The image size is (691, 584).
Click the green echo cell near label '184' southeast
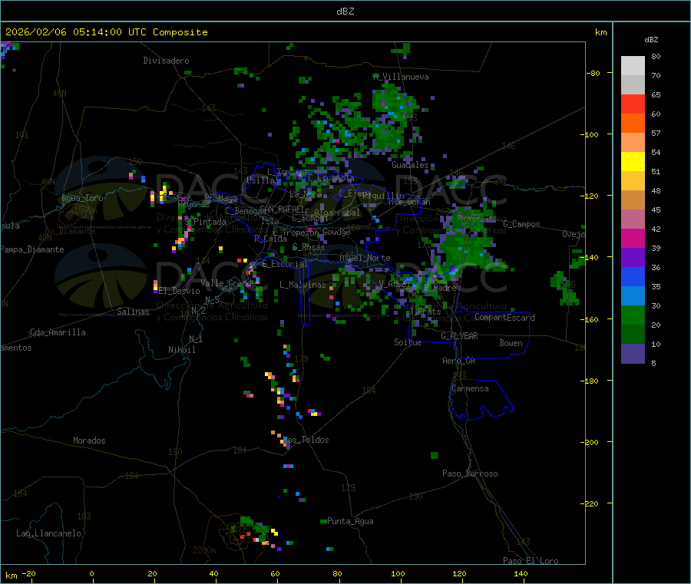[434, 455]
